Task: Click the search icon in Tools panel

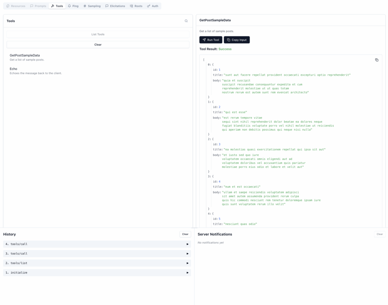Action: point(186,21)
